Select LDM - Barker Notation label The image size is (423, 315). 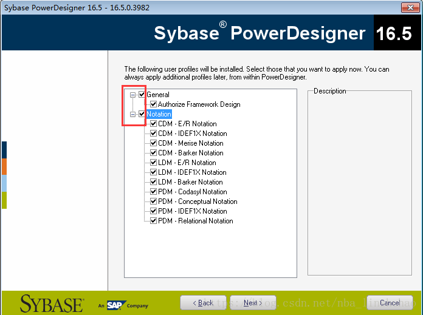point(190,182)
